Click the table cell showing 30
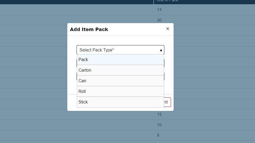This screenshot has width=255, height=143. tap(159, 20)
